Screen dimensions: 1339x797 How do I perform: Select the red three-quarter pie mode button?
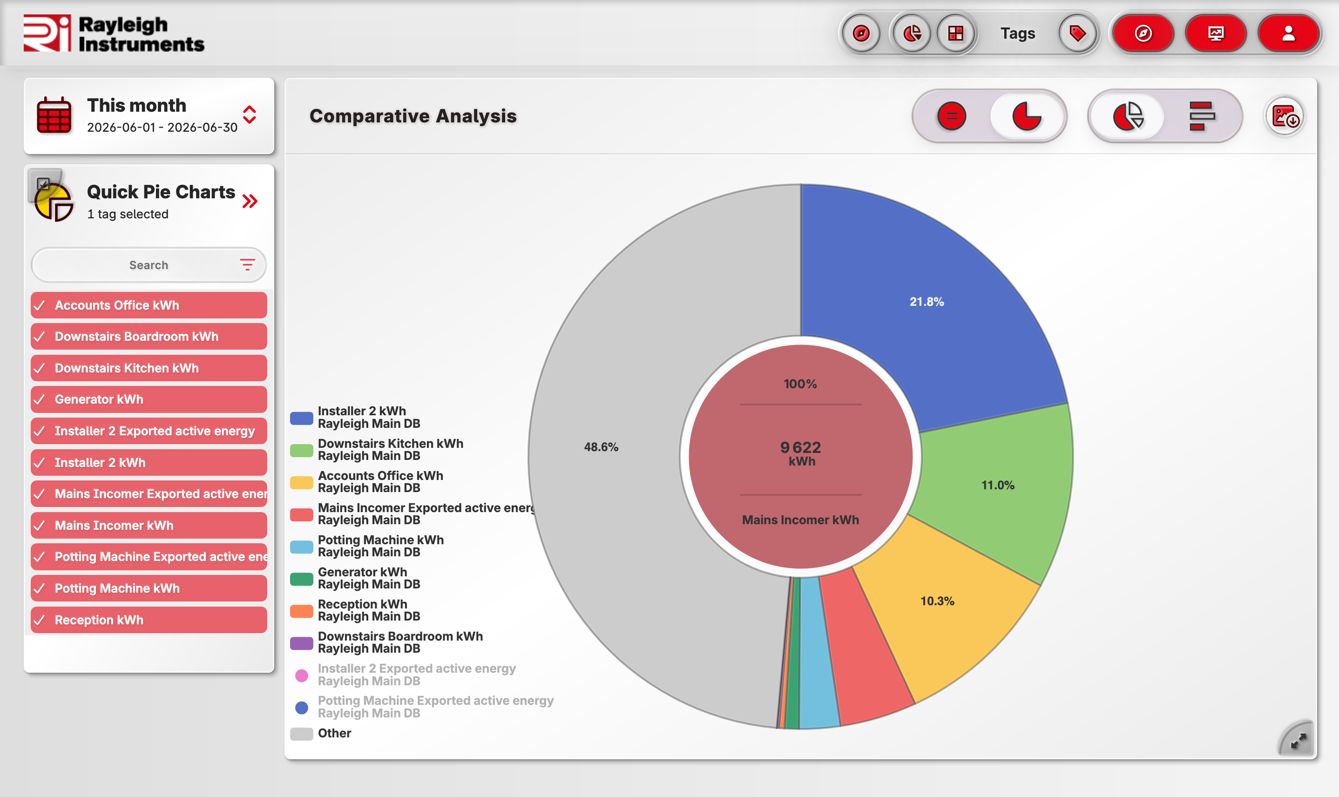1027,116
